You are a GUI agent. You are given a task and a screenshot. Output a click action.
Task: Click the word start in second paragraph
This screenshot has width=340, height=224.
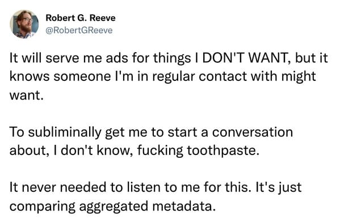(x=183, y=132)
